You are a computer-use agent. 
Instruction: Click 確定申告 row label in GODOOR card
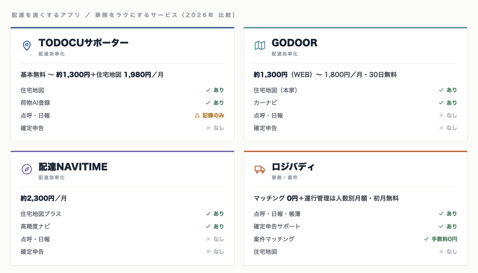(x=265, y=128)
